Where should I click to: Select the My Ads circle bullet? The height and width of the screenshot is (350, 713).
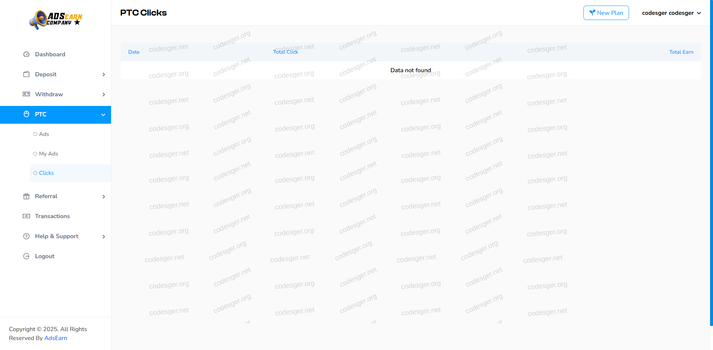tap(35, 154)
